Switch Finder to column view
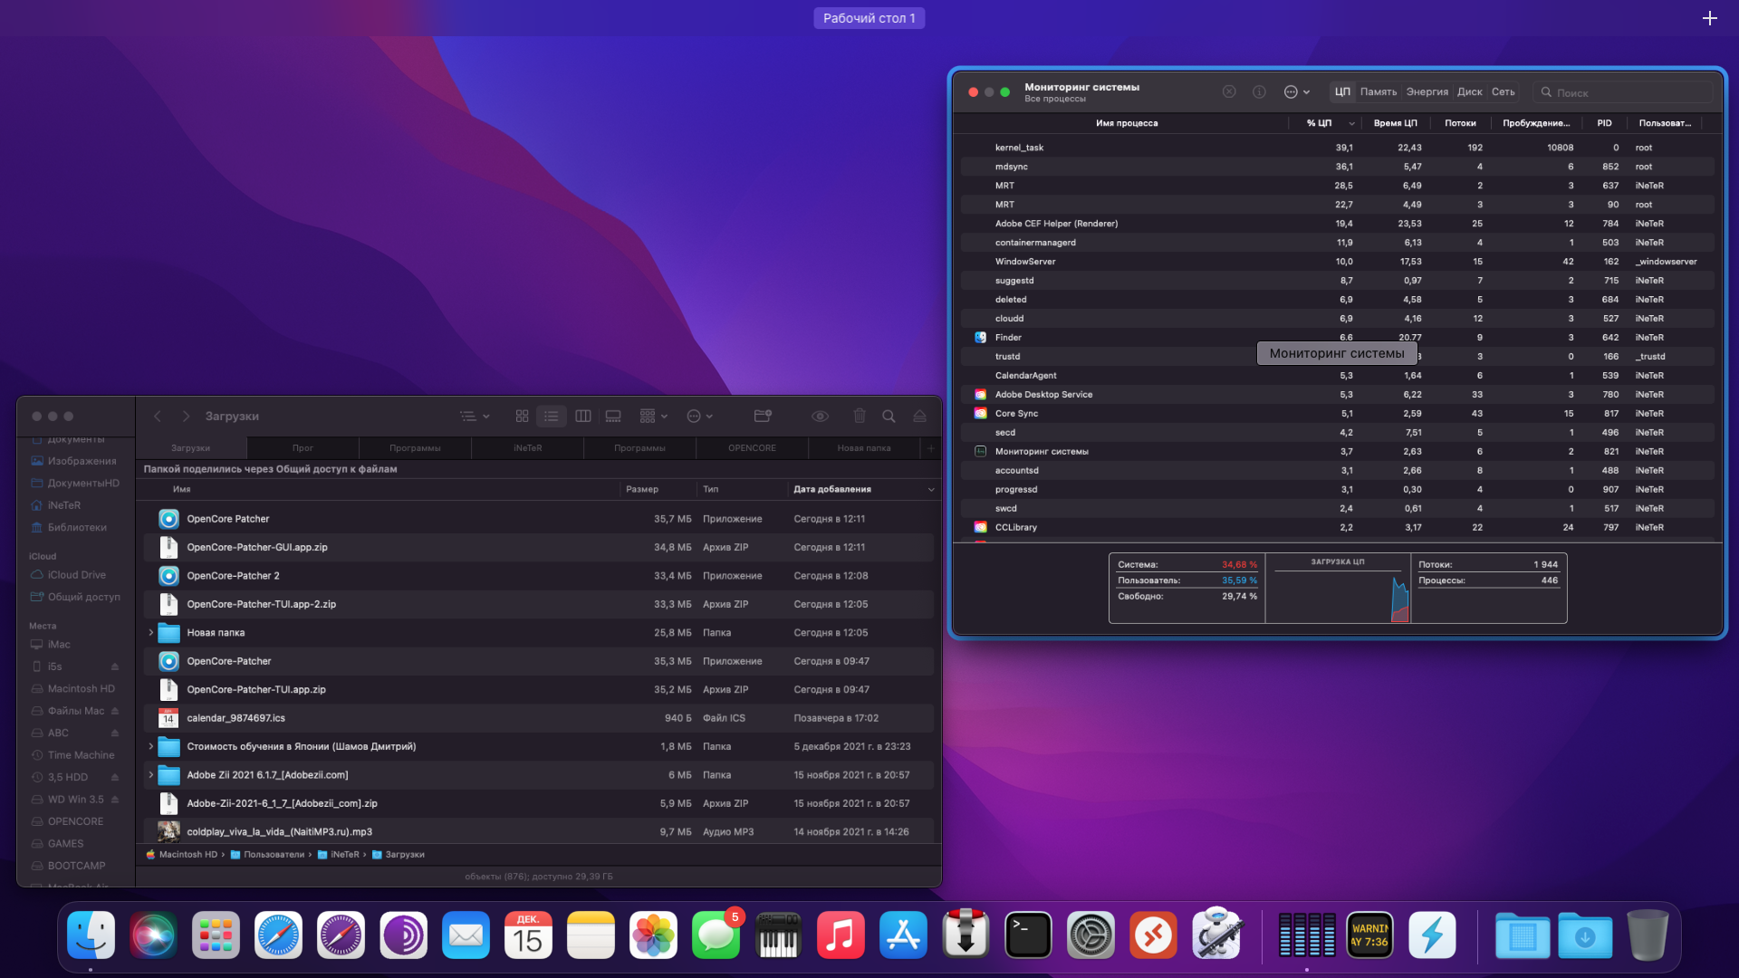 [583, 417]
